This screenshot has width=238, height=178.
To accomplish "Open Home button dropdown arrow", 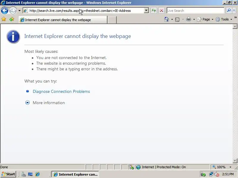I will click(x=172, y=19).
